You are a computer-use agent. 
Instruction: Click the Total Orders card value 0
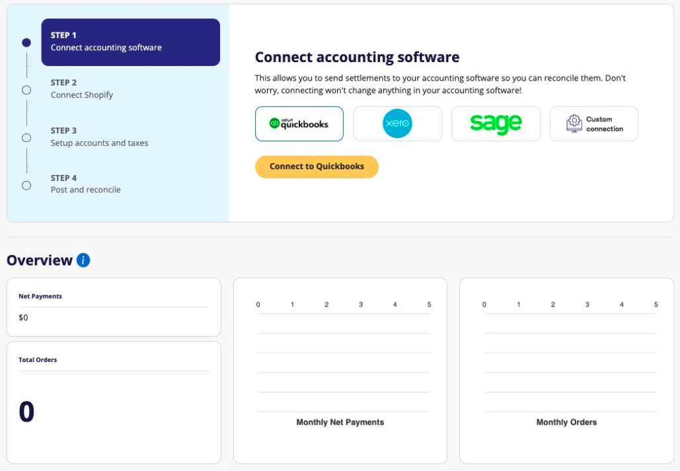tap(26, 411)
